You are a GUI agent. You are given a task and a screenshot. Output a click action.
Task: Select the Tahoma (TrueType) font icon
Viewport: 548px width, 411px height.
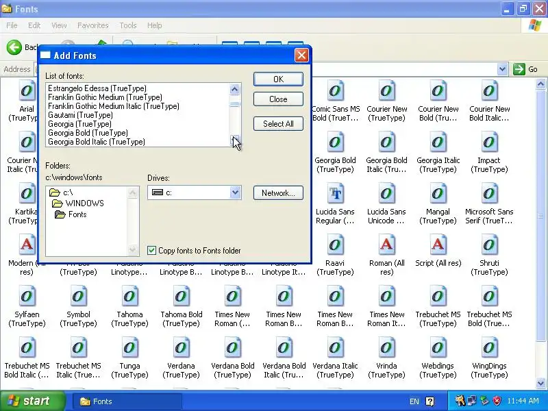(x=129, y=297)
